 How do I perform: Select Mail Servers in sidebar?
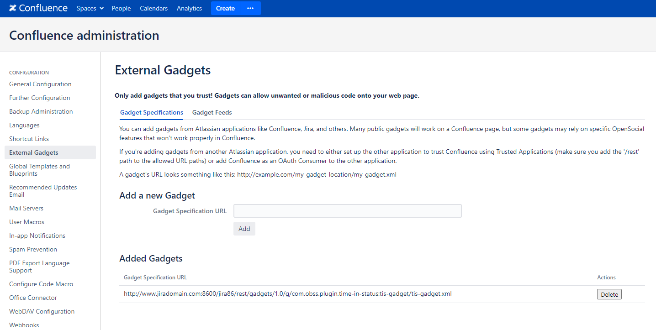tap(26, 208)
